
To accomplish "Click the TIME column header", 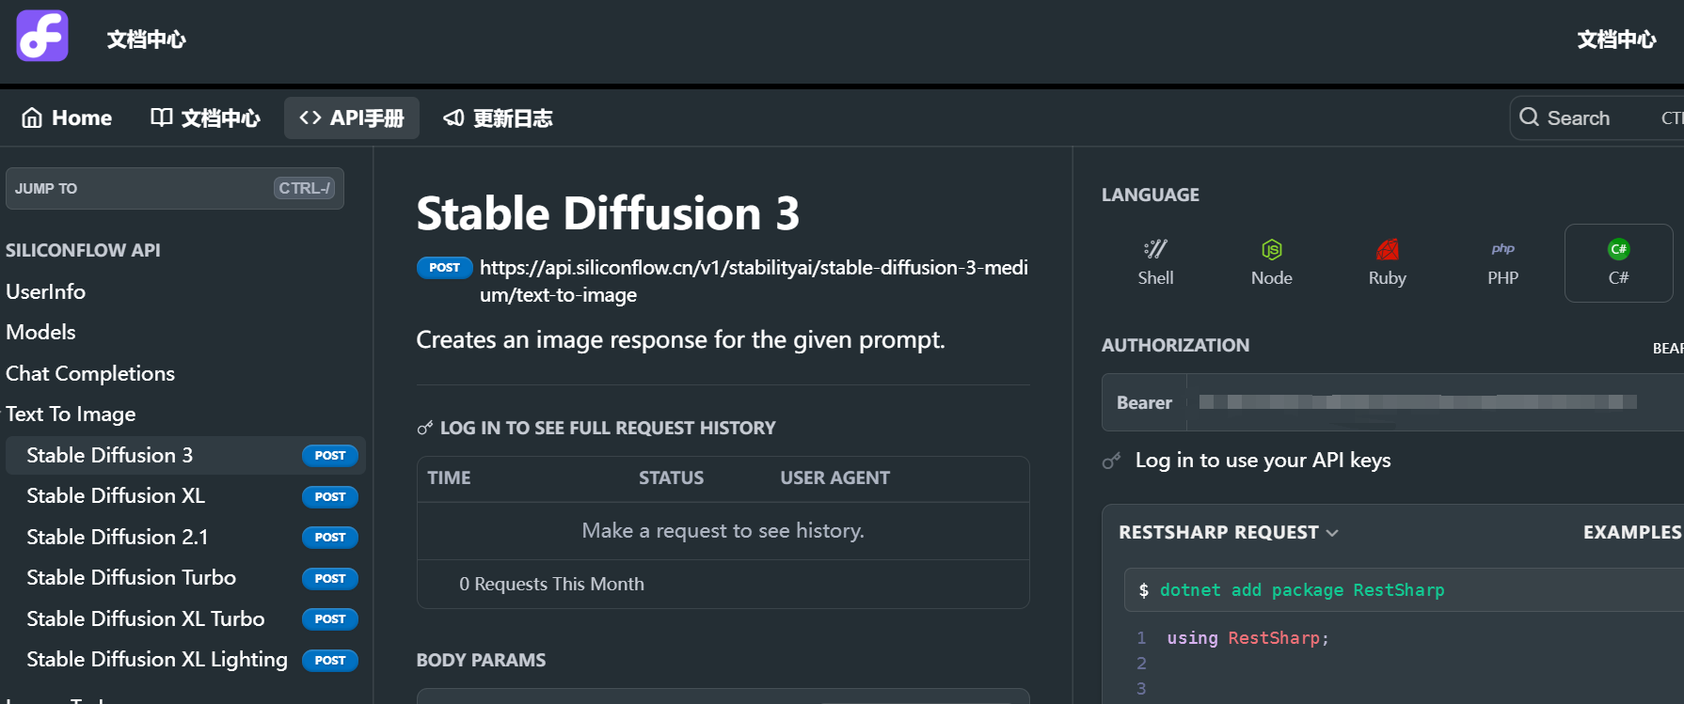I will click(x=449, y=478).
